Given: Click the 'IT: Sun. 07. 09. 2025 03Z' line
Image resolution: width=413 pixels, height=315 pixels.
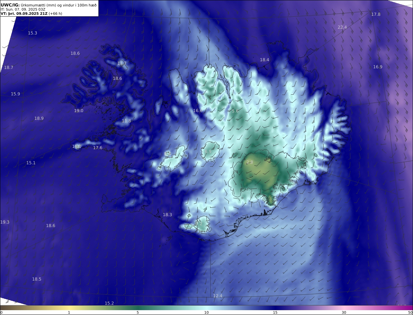Looking at the screenshot, I should (23, 9).
